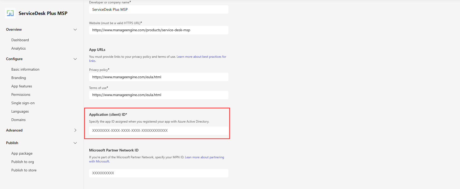Collapse the Configure section chevron

(x=75, y=59)
